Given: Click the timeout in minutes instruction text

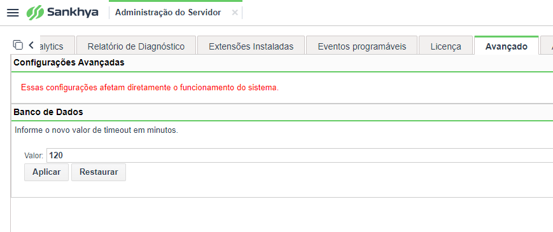Looking at the screenshot, I should [x=96, y=130].
